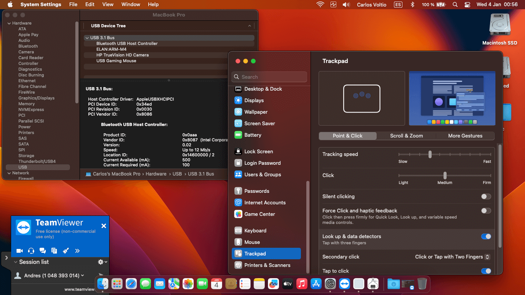Start a video call in TeamViewer panel
Screen dimensions: 525x295
tap(20, 251)
